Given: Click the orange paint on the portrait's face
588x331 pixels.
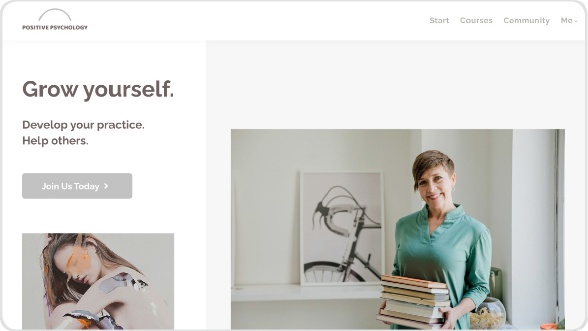Looking at the screenshot, I should coord(78,260).
